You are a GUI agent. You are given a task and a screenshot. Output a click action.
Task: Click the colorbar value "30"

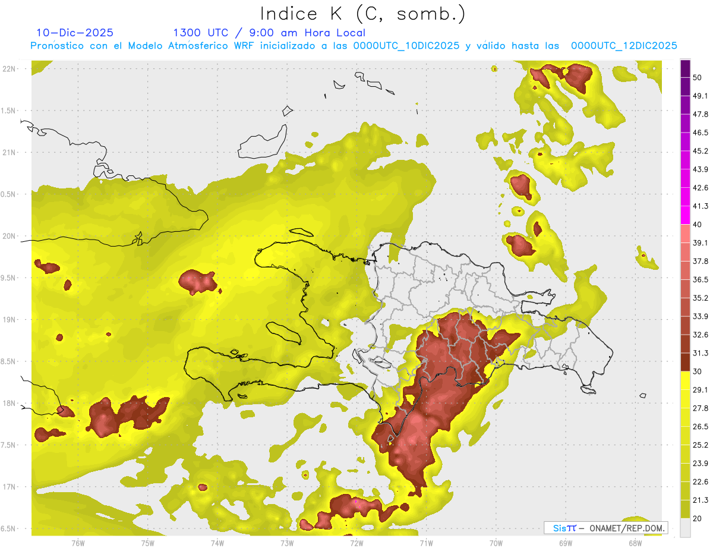pos(698,371)
